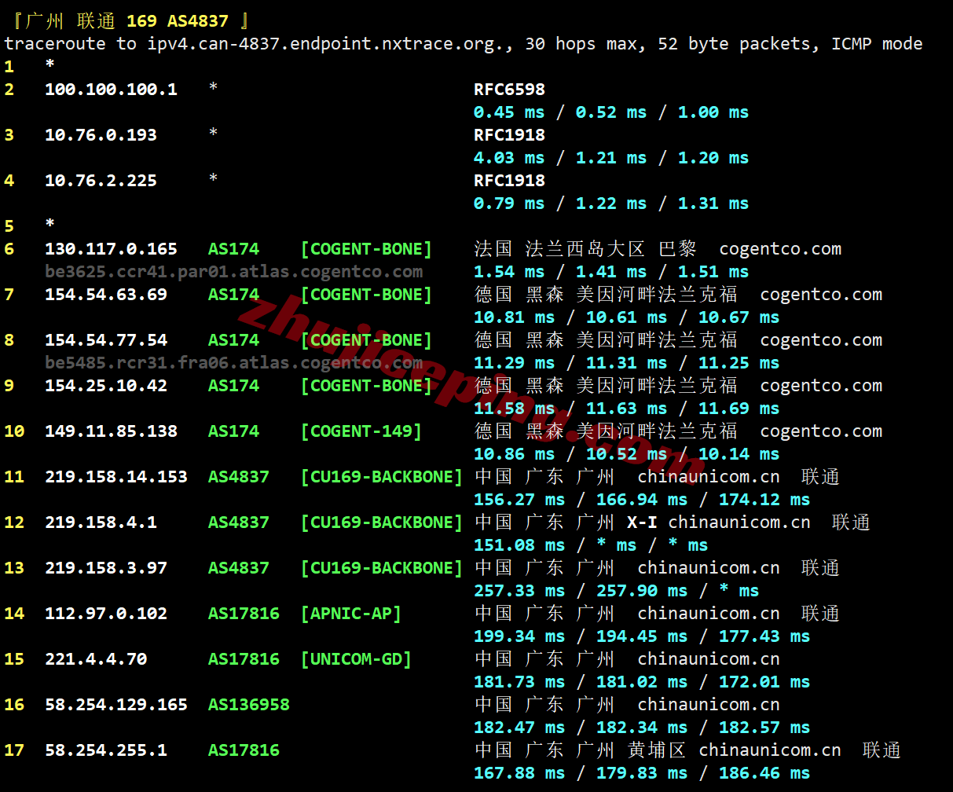953x792 pixels.
Task: Click the IP address 100.100.100.1
Action: pos(111,90)
